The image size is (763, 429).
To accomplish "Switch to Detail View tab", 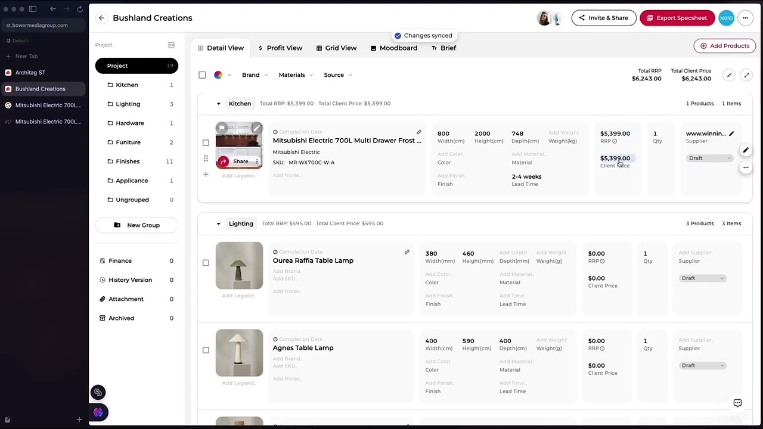I will coord(221,48).
